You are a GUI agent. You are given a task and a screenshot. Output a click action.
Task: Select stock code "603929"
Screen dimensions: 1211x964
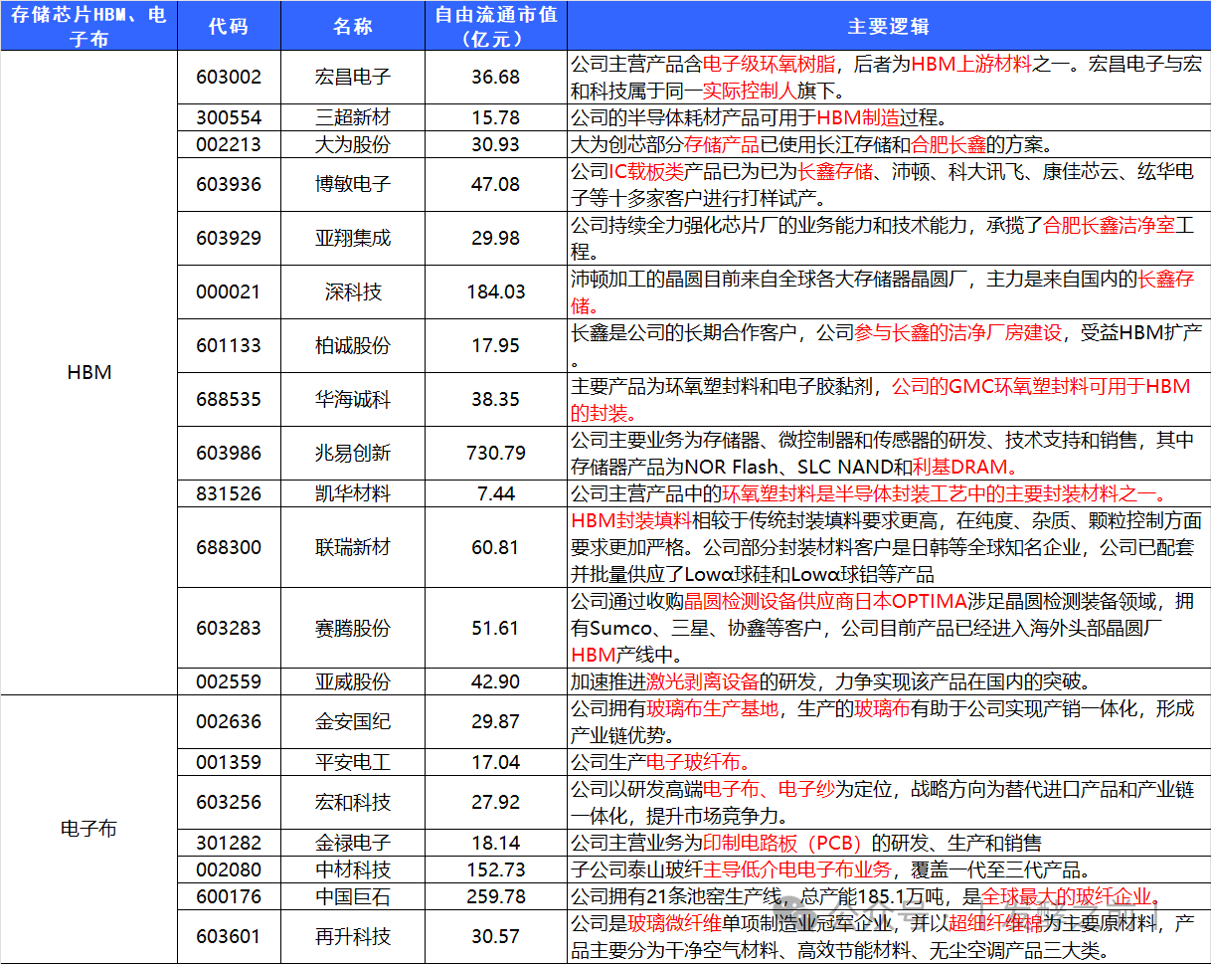229,238
